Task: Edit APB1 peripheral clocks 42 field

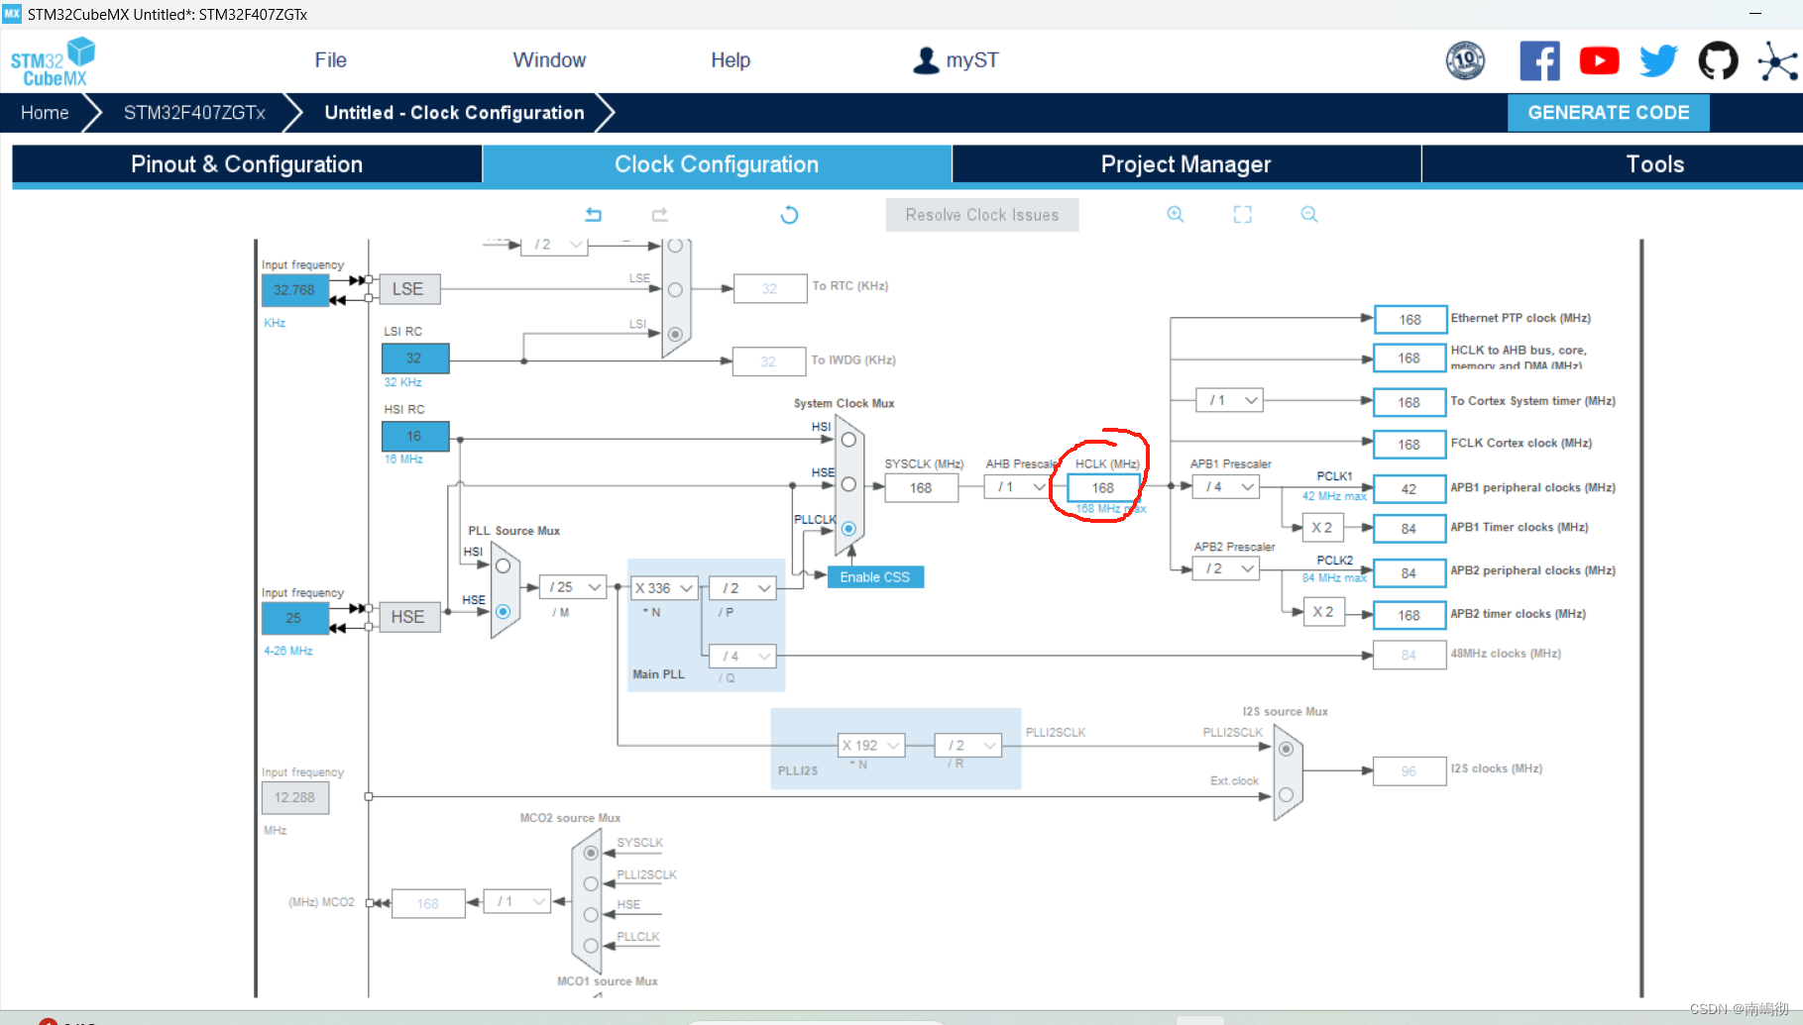Action: [x=1409, y=488]
